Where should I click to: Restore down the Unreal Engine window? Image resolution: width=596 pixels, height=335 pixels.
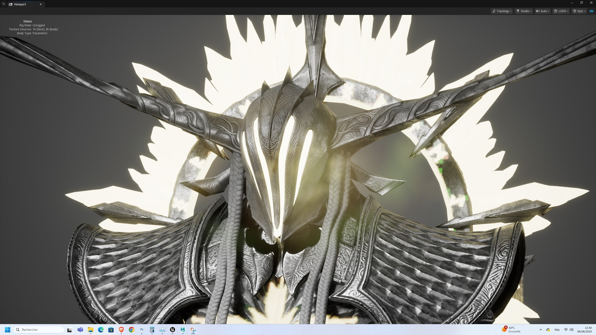[x=581, y=3]
